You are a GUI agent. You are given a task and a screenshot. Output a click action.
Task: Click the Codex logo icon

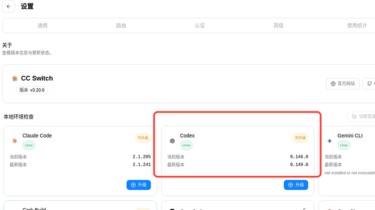pos(172,141)
